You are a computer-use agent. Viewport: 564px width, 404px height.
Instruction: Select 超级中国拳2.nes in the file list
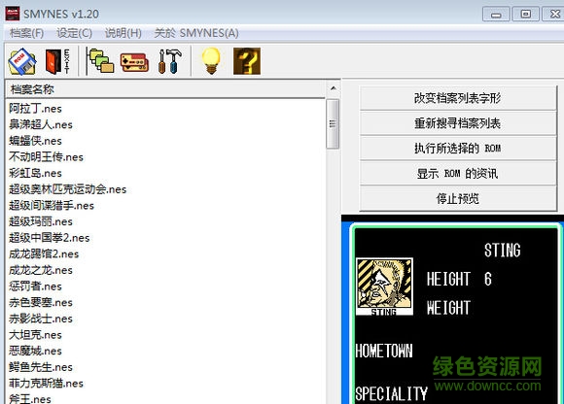(x=50, y=238)
